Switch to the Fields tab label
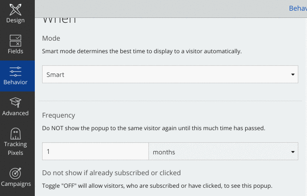Image resolution: width=307 pixels, height=196 pixels. click(x=15, y=51)
